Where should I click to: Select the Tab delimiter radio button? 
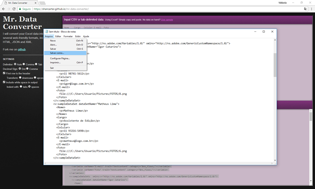tap(36, 64)
